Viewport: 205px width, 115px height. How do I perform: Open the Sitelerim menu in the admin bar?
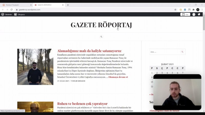(7, 15)
